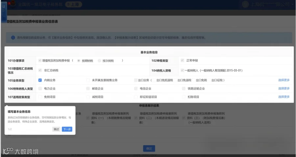The height and width of the screenshot is (157, 296).
Task: Check the 扣除项目 checkbox
Action: 184,97
